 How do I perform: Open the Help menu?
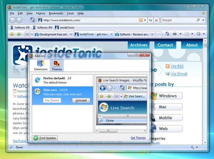click(81, 14)
